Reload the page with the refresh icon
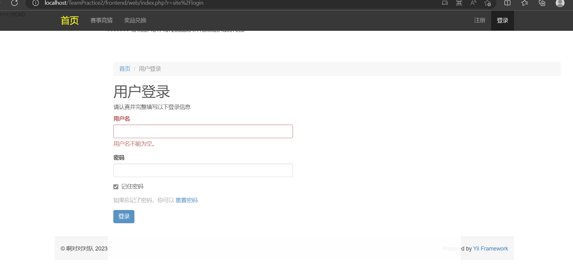This screenshot has height=275, width=573. (x=14, y=3)
